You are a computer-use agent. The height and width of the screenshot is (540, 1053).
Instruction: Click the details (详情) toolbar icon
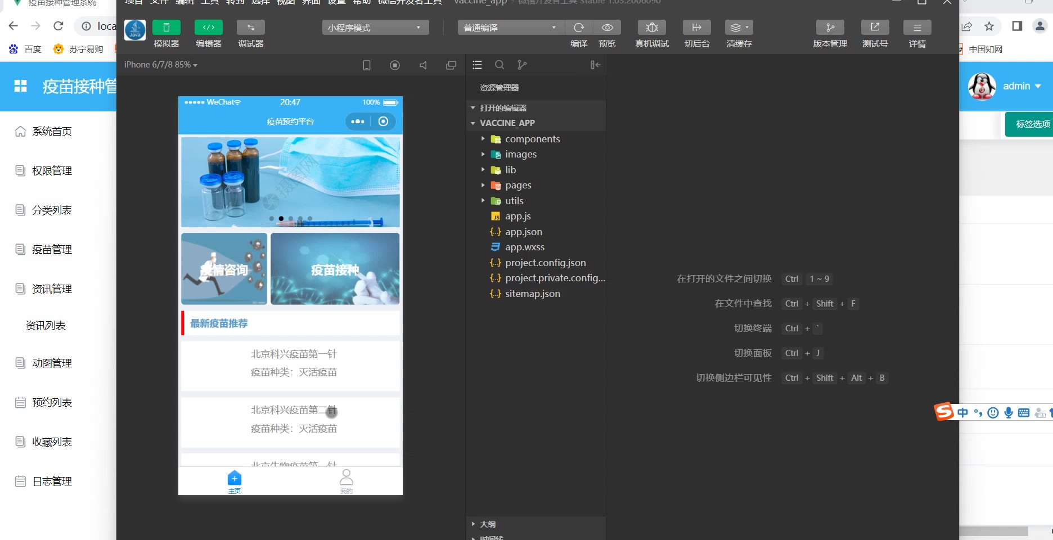[917, 28]
